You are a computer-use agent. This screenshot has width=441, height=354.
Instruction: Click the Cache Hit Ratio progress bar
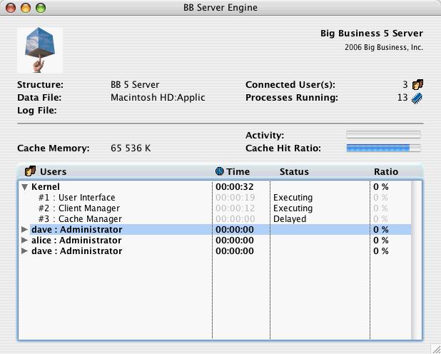[x=384, y=148]
